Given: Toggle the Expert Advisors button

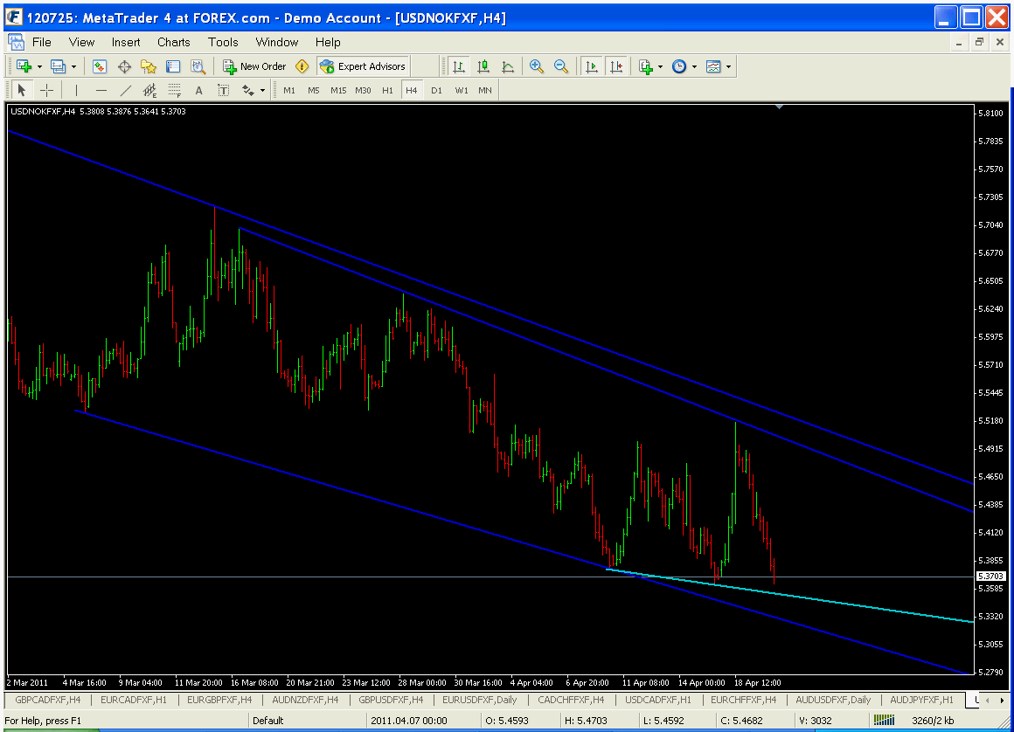Looking at the screenshot, I should tap(364, 66).
